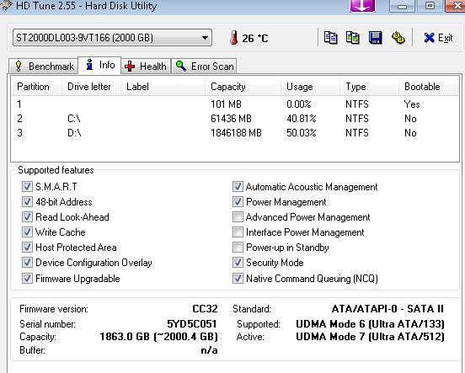Open the ST2000DL003 drive selection dropdown
Image resolution: width=465 pixels, height=373 pixels.
point(112,38)
